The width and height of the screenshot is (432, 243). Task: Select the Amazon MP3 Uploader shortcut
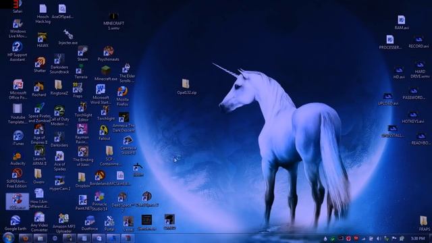point(63,223)
